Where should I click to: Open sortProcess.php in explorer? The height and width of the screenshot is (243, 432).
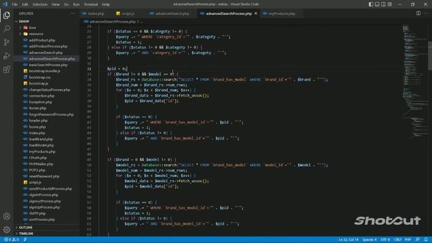coord(42,219)
